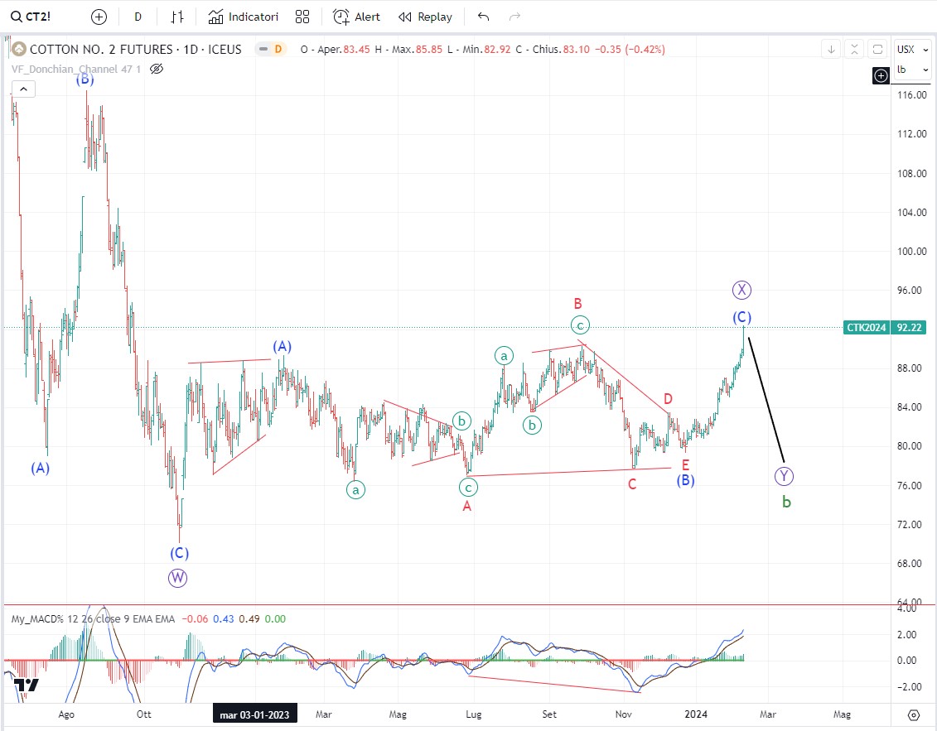This screenshot has height=731, width=937.
Task: Click the cotton symbol logo icon
Action: pyautogui.click(x=19, y=49)
